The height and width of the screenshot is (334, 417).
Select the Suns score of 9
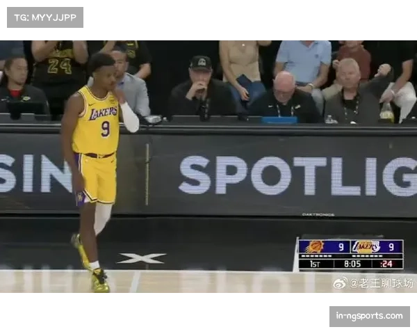(x=341, y=246)
